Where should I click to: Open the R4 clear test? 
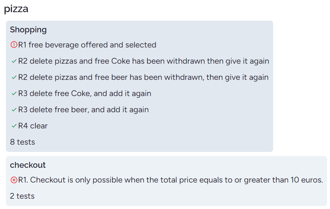(x=33, y=126)
